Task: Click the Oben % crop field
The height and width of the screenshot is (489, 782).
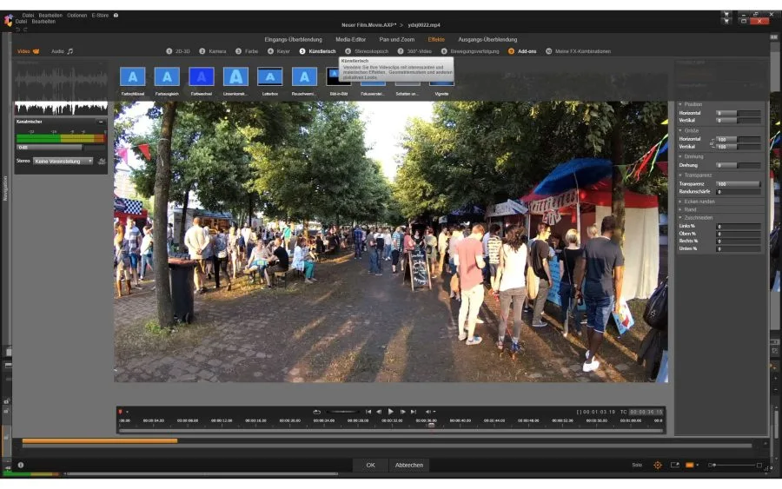Action: 738,234
